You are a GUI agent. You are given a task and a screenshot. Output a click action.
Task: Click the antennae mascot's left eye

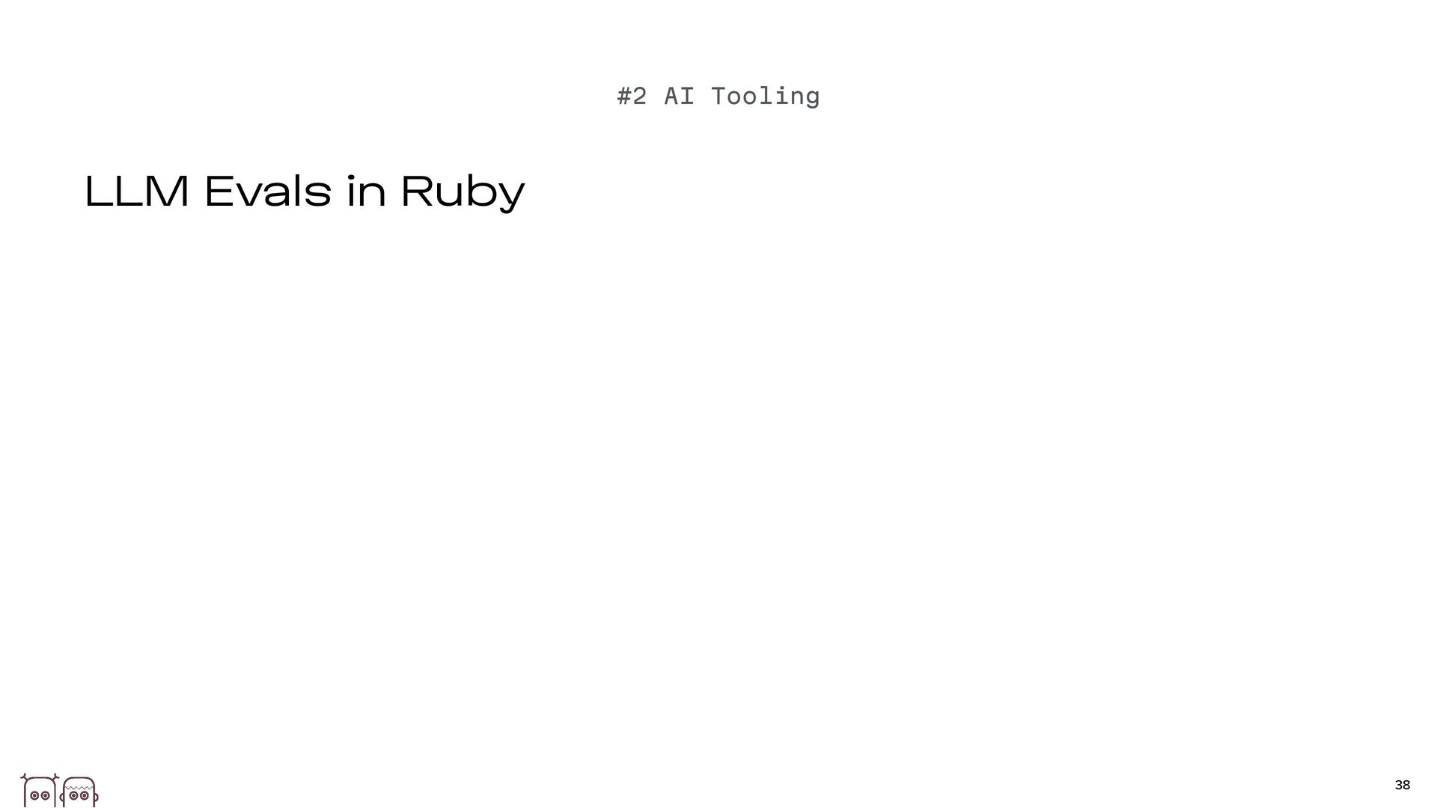point(34,796)
